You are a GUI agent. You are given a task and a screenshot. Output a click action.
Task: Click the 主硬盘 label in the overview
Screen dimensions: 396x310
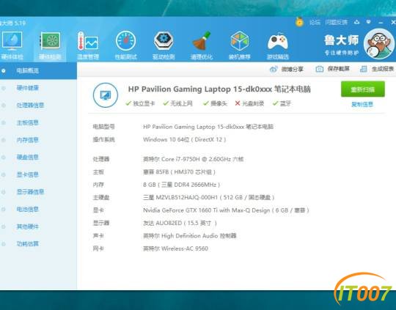(101, 197)
